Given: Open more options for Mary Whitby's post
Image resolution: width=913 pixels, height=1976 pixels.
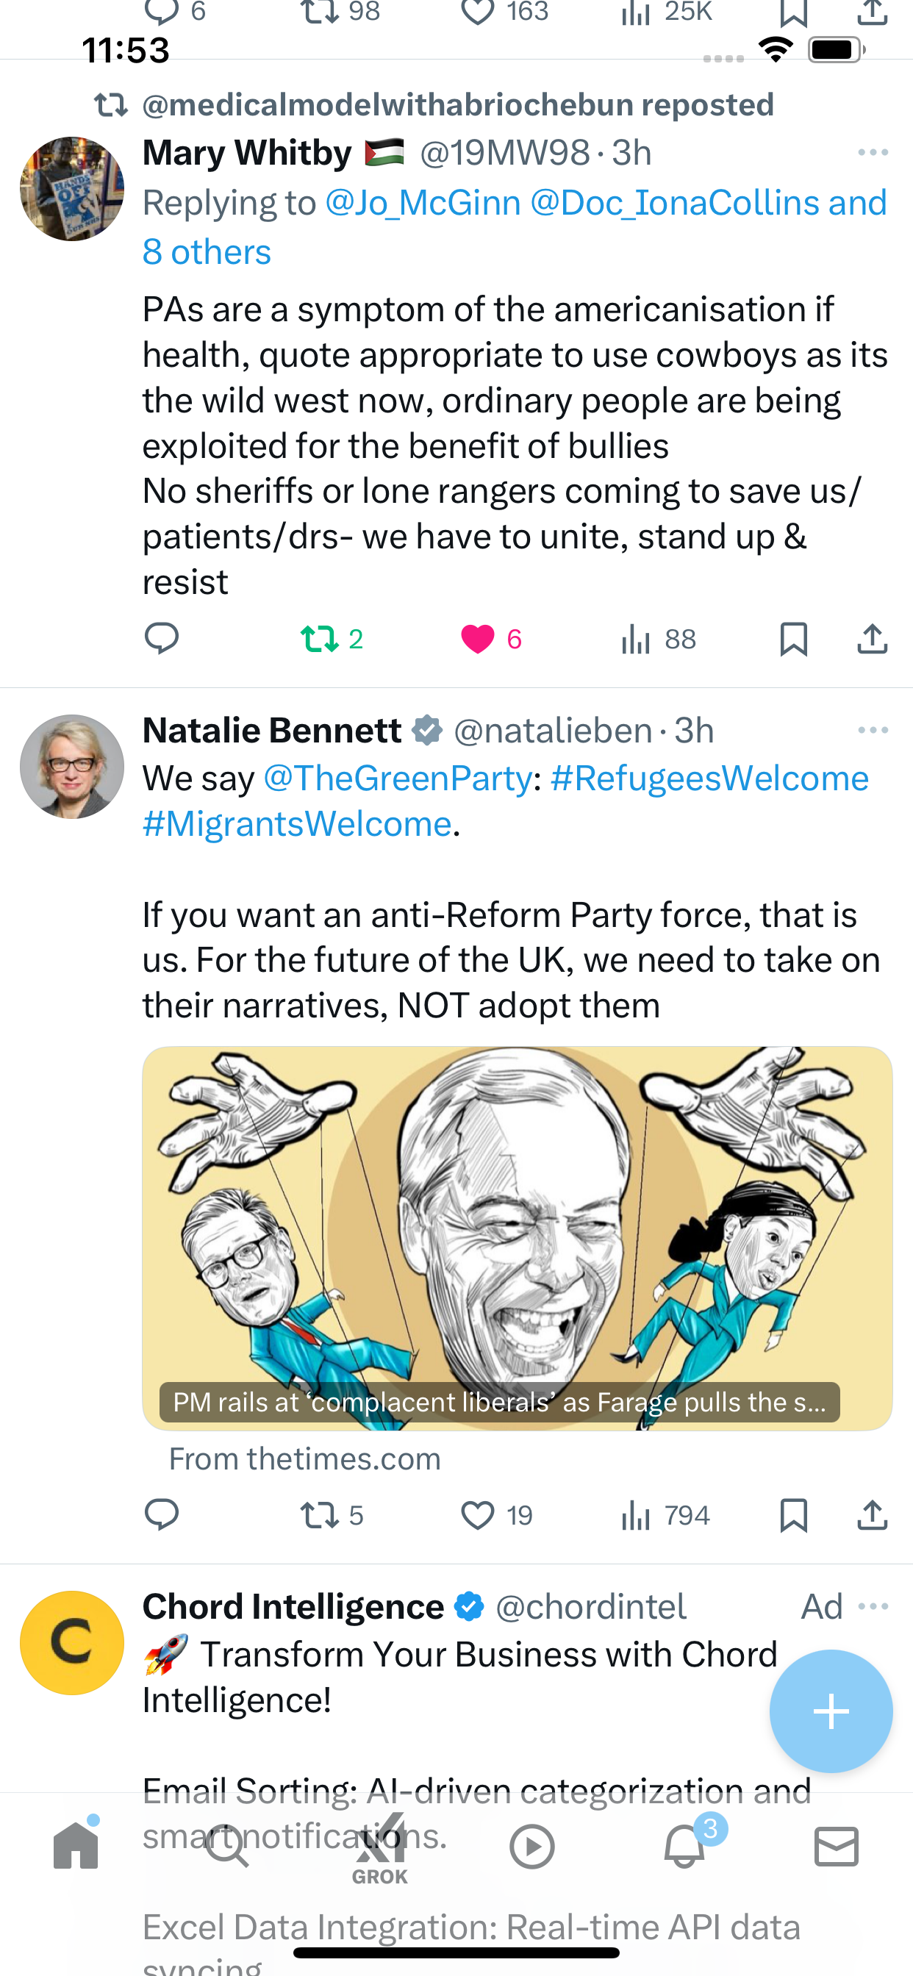Looking at the screenshot, I should (x=873, y=153).
